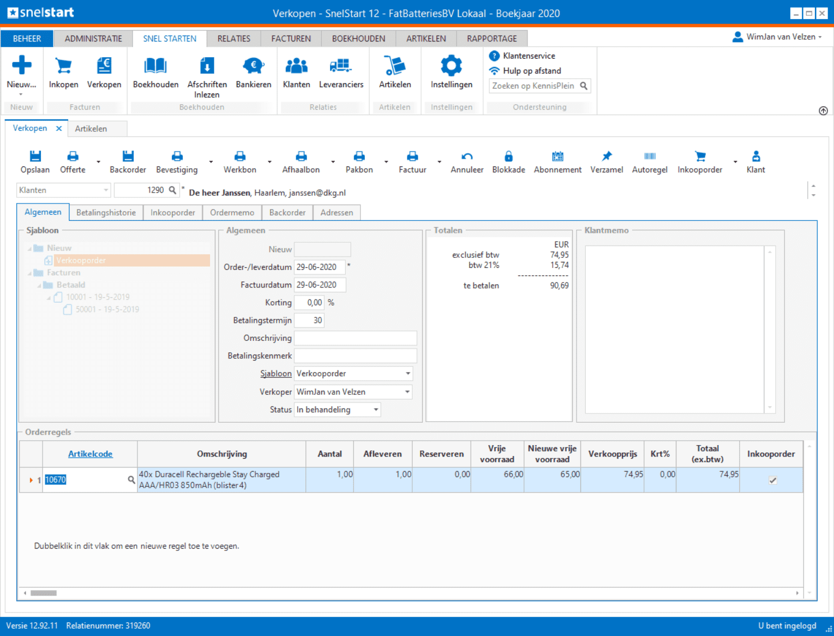The height and width of the screenshot is (636, 834).
Task: Open the Sjabloon Verkooporder dropdown
Action: point(407,374)
